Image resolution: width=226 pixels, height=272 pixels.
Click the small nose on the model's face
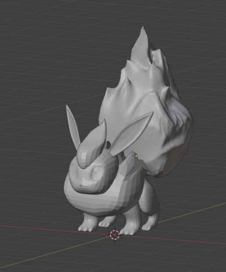tap(81, 186)
